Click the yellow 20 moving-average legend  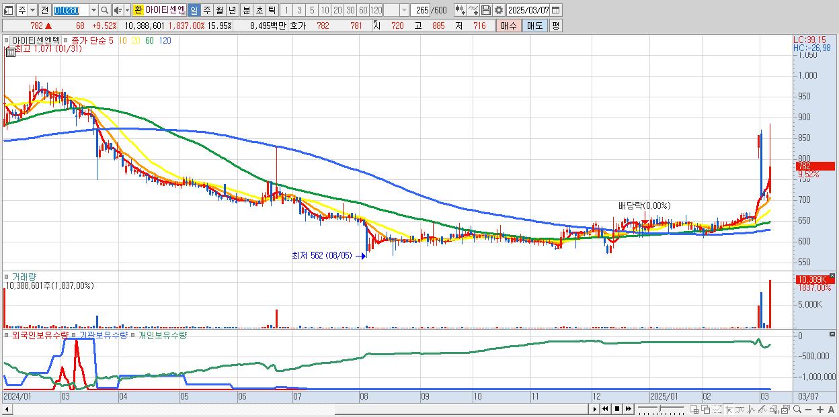[x=136, y=40]
